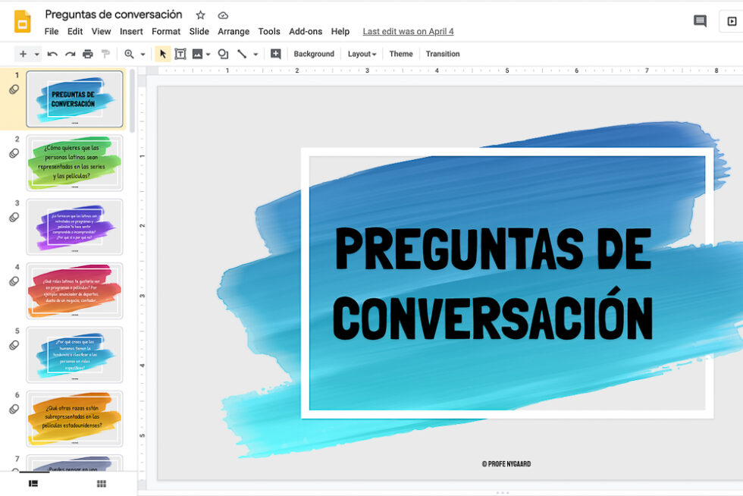Select the Shape tool

point(223,54)
